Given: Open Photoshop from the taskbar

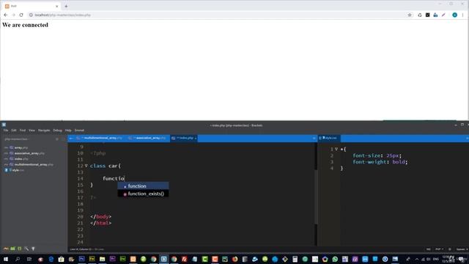Looking at the screenshot, I should [x=81, y=259].
